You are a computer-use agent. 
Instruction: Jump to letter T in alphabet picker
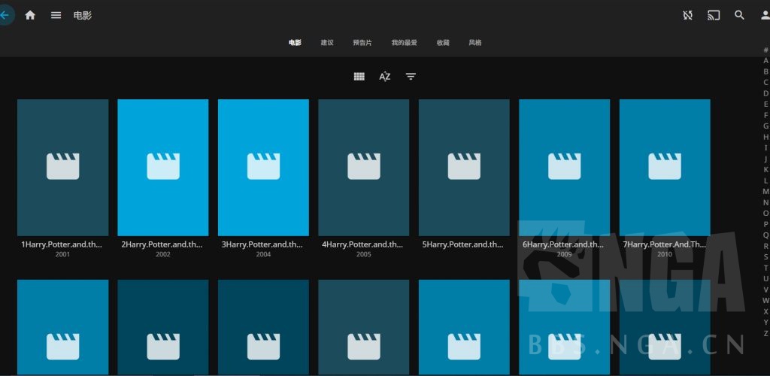point(765,268)
